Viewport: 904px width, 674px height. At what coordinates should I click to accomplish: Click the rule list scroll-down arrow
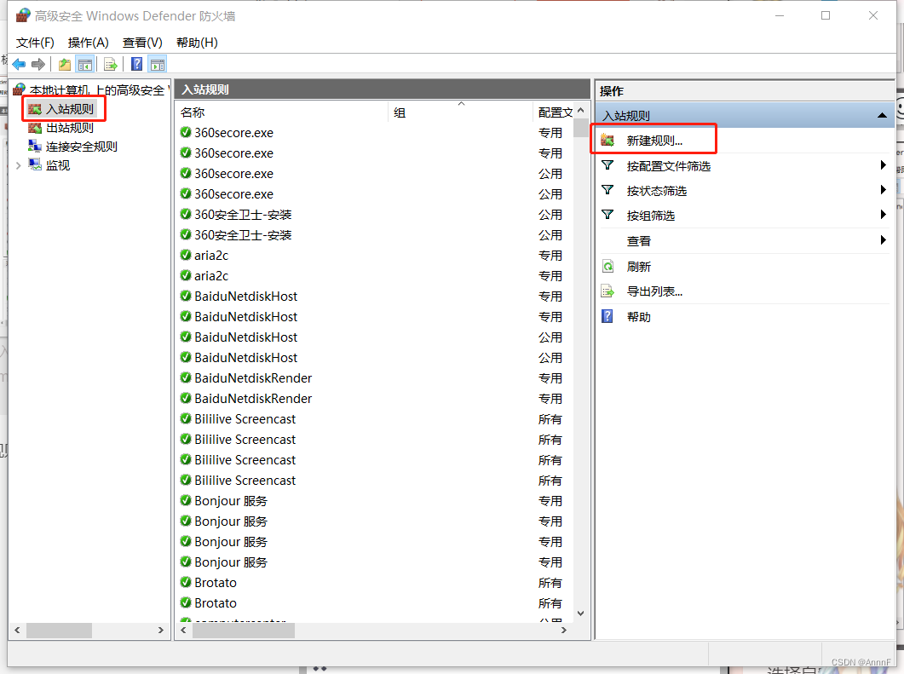(x=580, y=613)
